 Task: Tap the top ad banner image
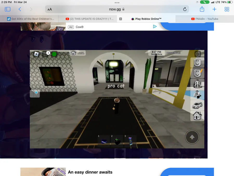coord(43,27)
